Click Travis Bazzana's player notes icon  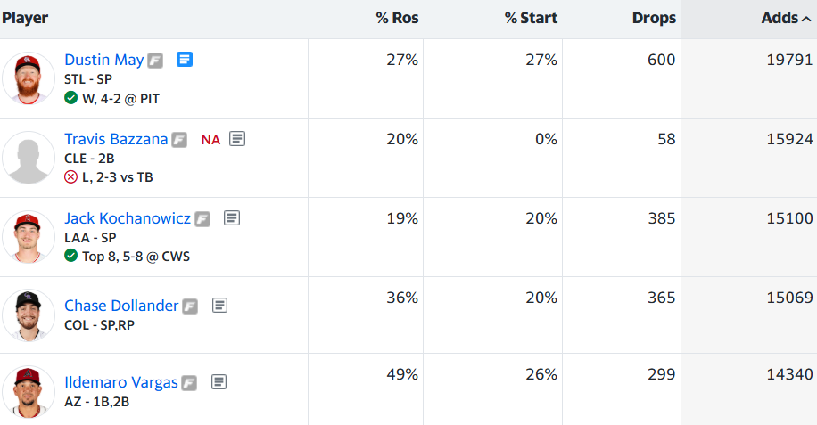[237, 139]
